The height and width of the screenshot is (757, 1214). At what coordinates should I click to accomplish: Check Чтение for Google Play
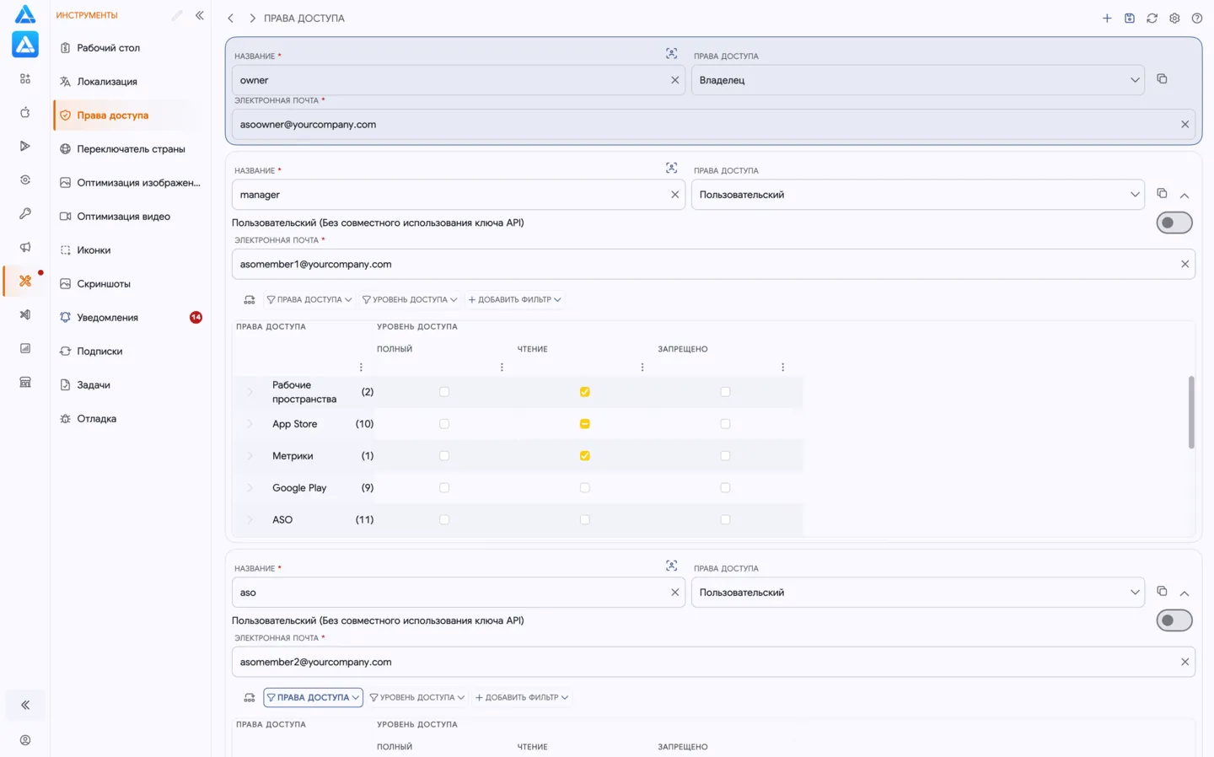(x=584, y=488)
